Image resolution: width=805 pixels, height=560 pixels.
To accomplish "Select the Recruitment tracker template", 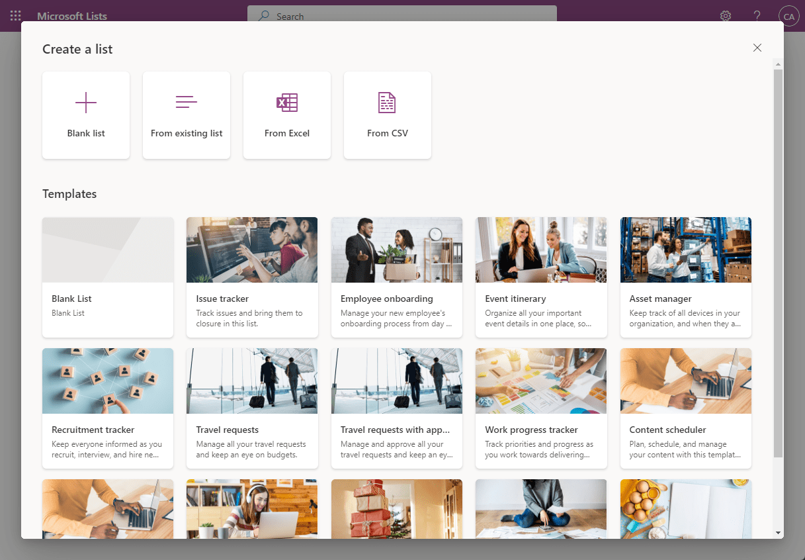I will 108,408.
